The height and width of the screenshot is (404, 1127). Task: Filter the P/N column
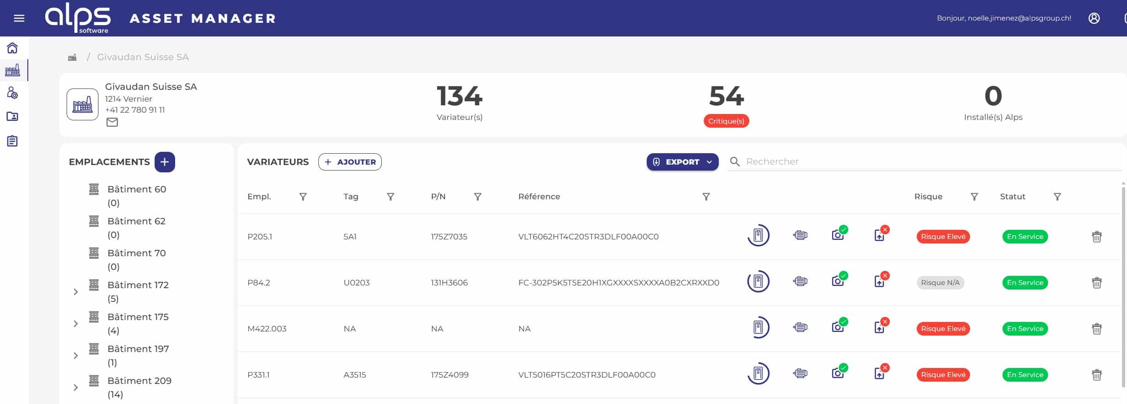(x=478, y=197)
